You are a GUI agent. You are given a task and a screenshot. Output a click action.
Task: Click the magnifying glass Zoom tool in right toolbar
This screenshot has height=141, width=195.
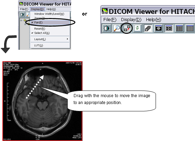(x=117, y=28)
